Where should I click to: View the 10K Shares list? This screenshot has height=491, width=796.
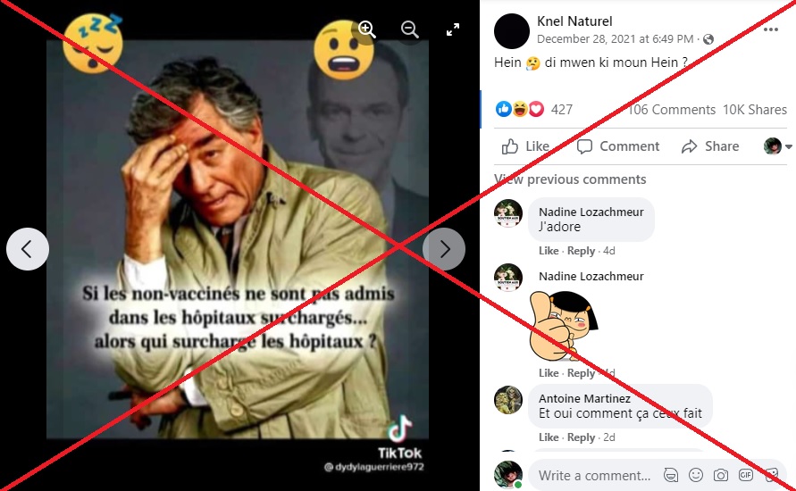coord(755,110)
